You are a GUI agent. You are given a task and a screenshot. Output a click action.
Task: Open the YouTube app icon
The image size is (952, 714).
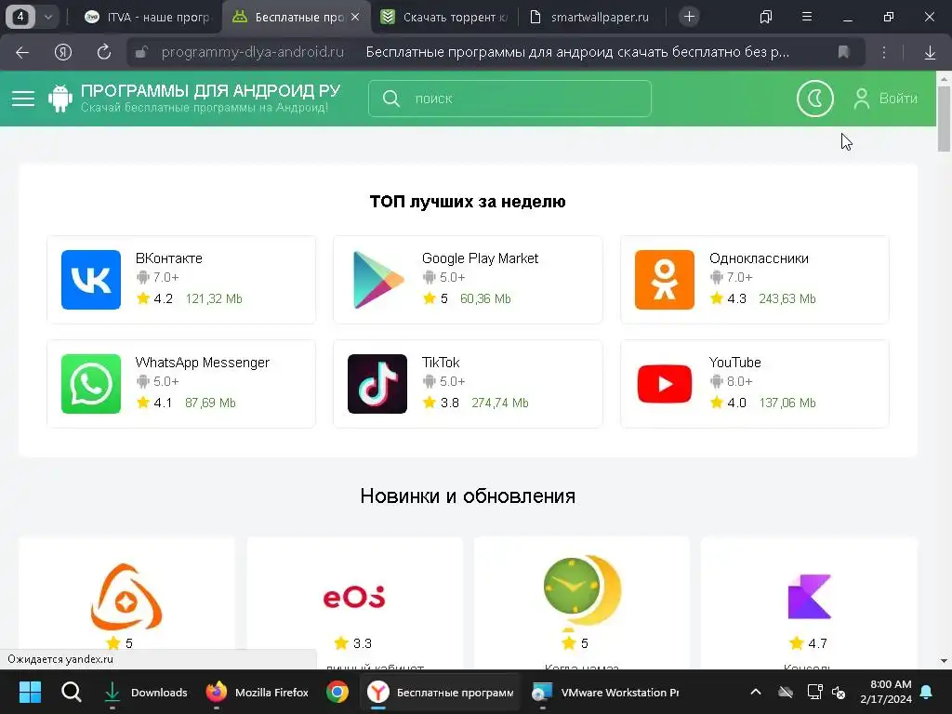(664, 384)
